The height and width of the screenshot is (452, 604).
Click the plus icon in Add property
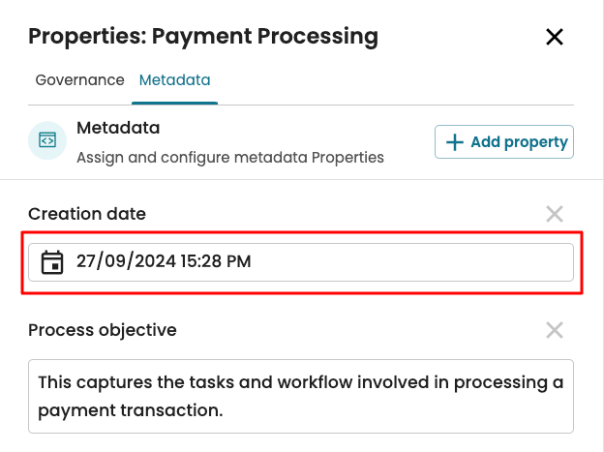coord(454,142)
